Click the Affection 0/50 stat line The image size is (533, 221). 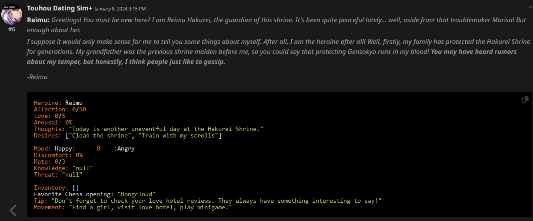pyautogui.click(x=60, y=109)
